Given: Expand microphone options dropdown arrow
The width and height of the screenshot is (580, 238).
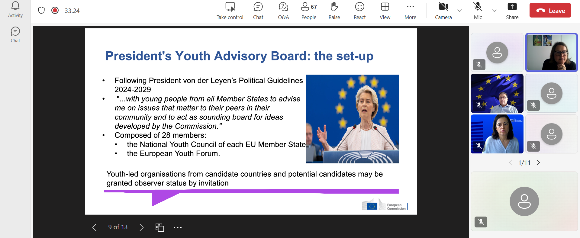Looking at the screenshot, I should (x=494, y=11).
